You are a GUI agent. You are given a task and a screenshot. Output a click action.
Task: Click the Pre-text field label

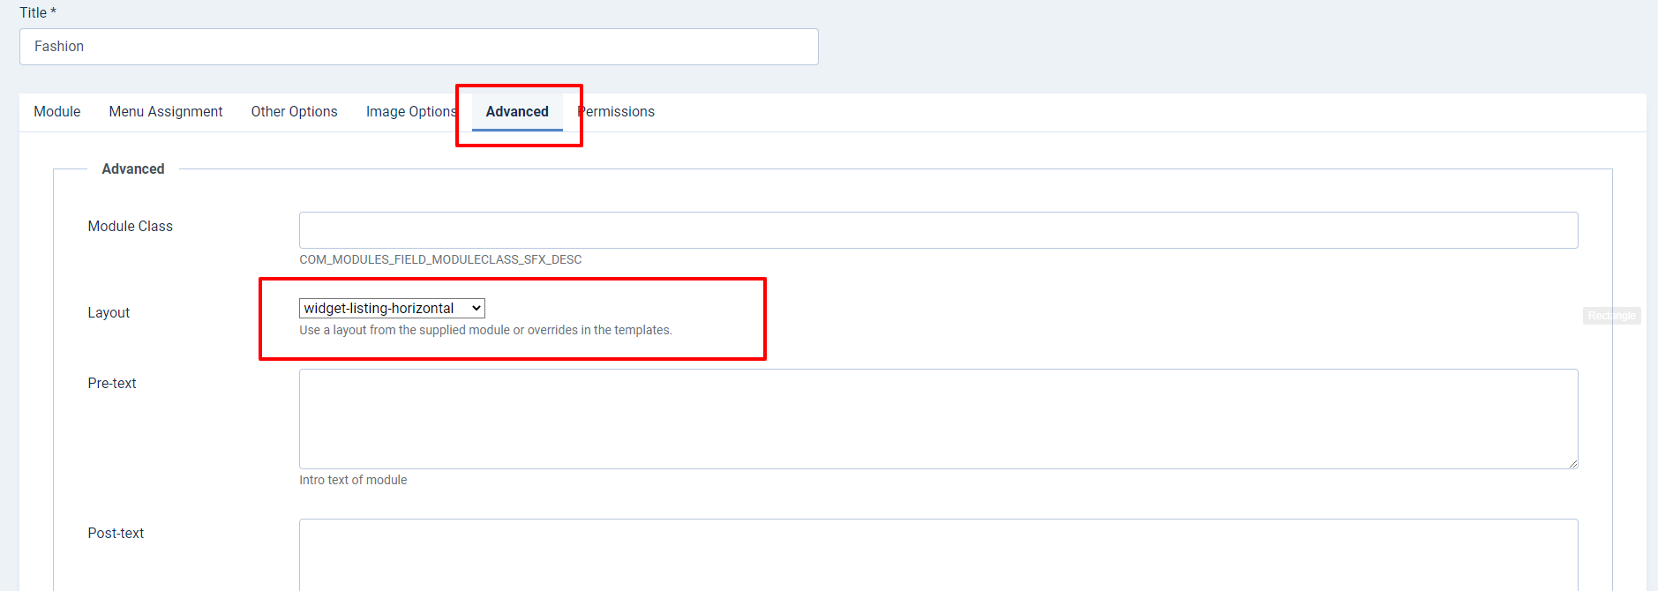coord(112,384)
